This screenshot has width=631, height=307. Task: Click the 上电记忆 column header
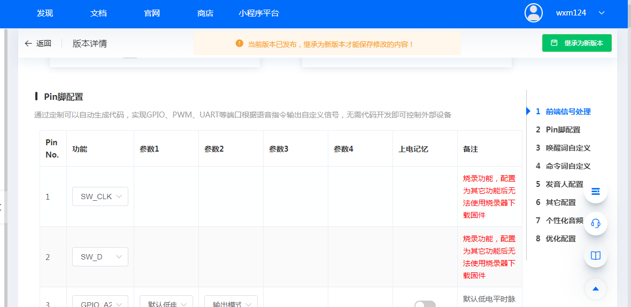pyautogui.click(x=413, y=148)
